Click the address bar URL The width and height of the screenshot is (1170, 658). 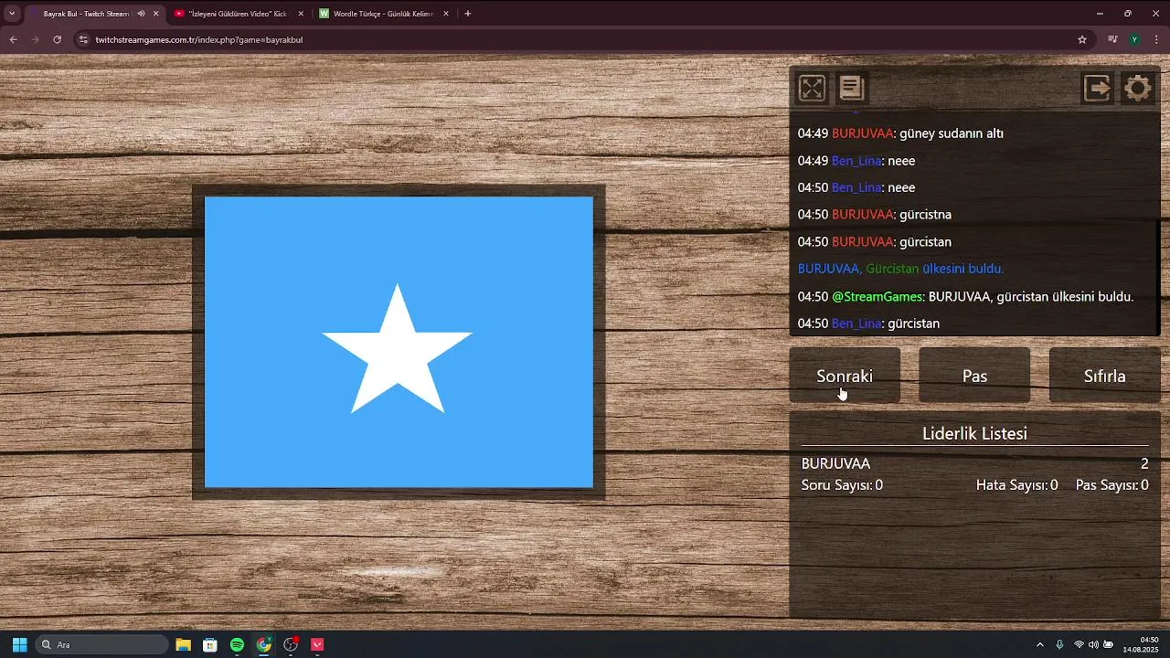[x=199, y=40]
